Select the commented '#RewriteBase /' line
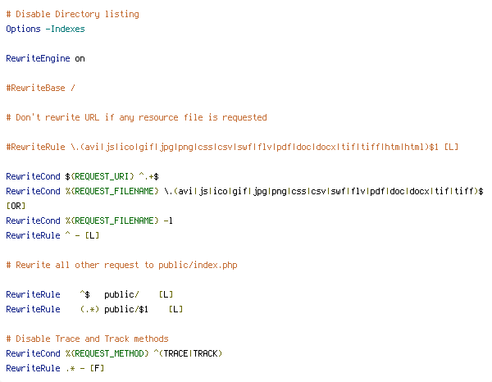The width and height of the screenshot is (492, 382). pos(40,88)
